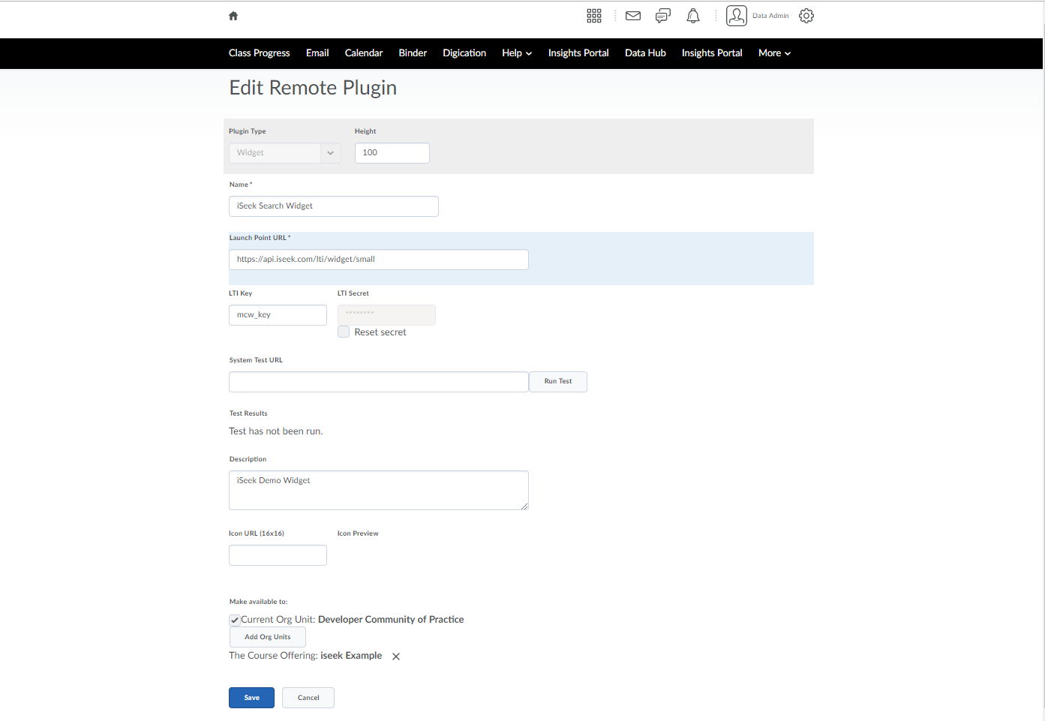The height and width of the screenshot is (721, 1045).
Task: Click into the Description text area
Action: point(378,490)
